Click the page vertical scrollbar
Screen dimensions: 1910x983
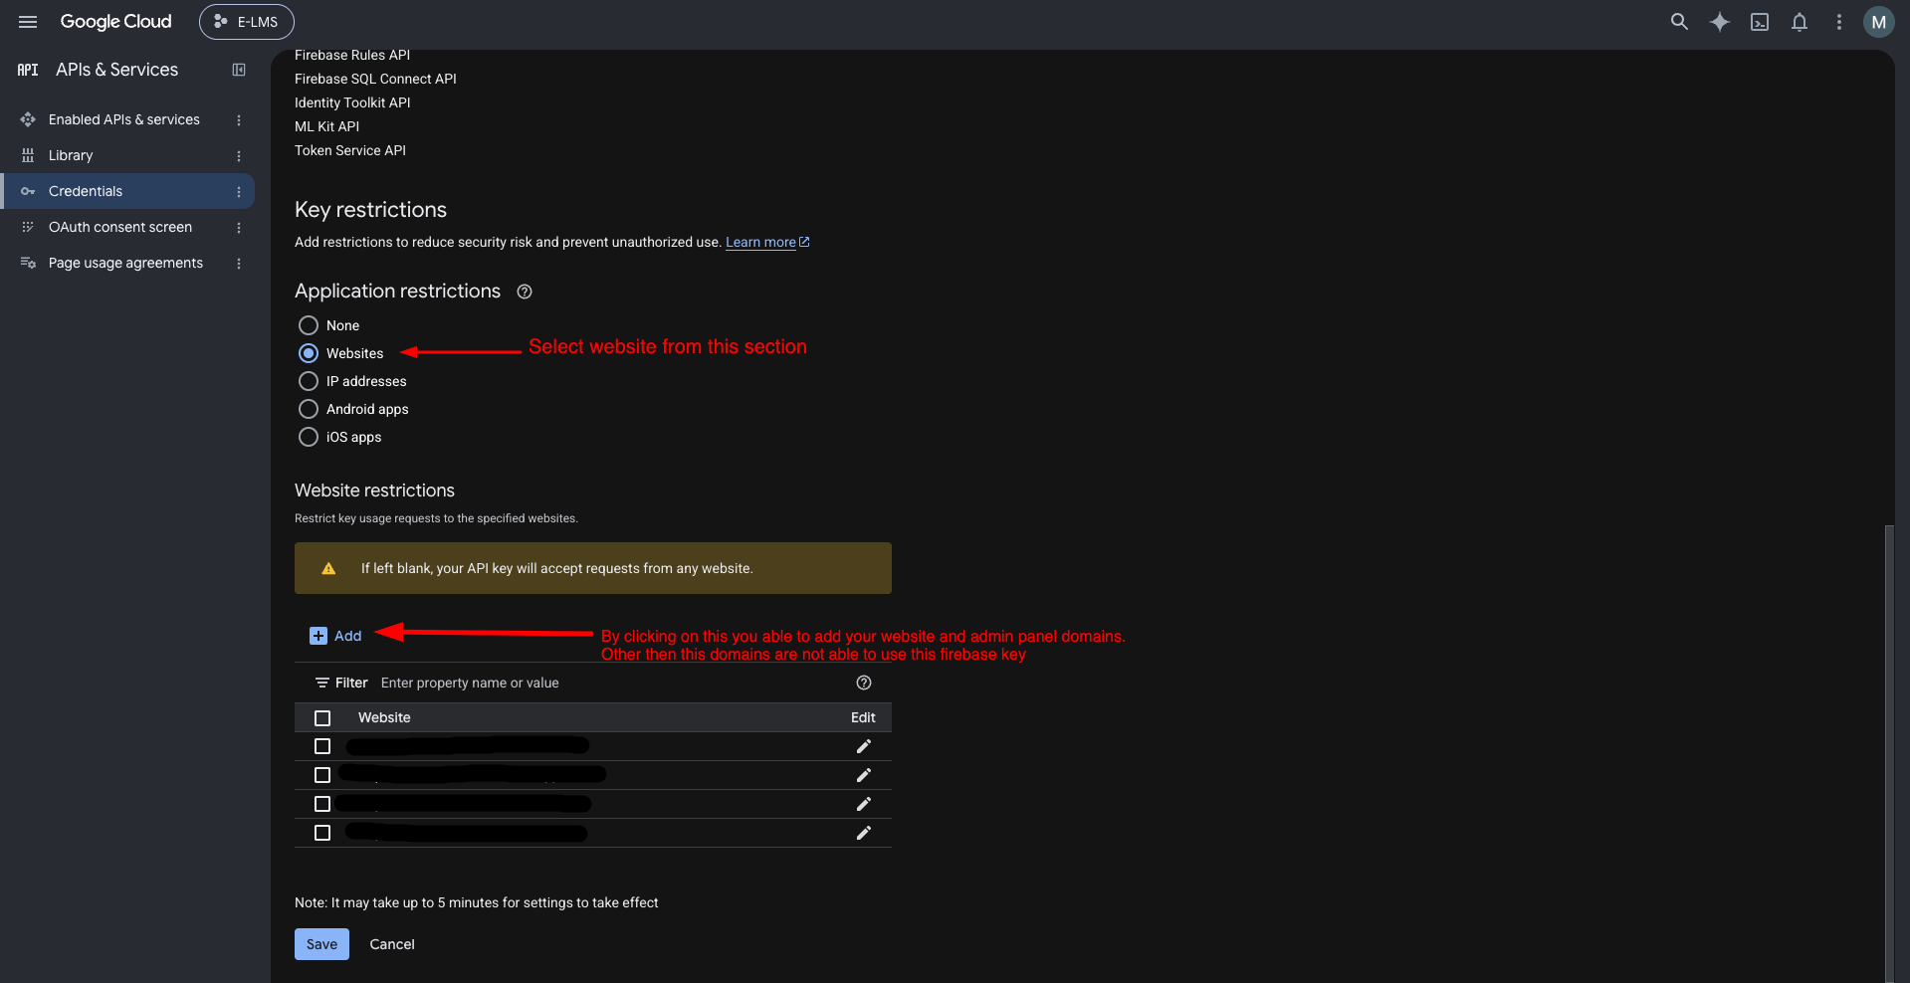tap(1888, 753)
